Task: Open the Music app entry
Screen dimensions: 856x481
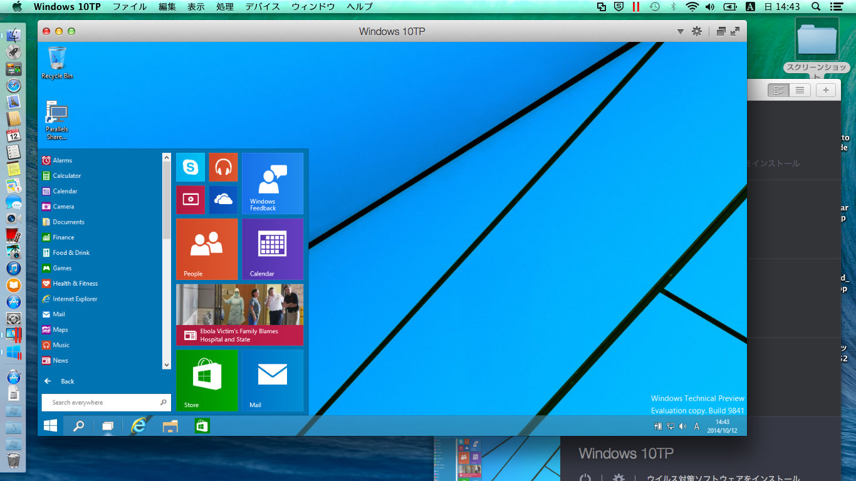Action: 55,345
